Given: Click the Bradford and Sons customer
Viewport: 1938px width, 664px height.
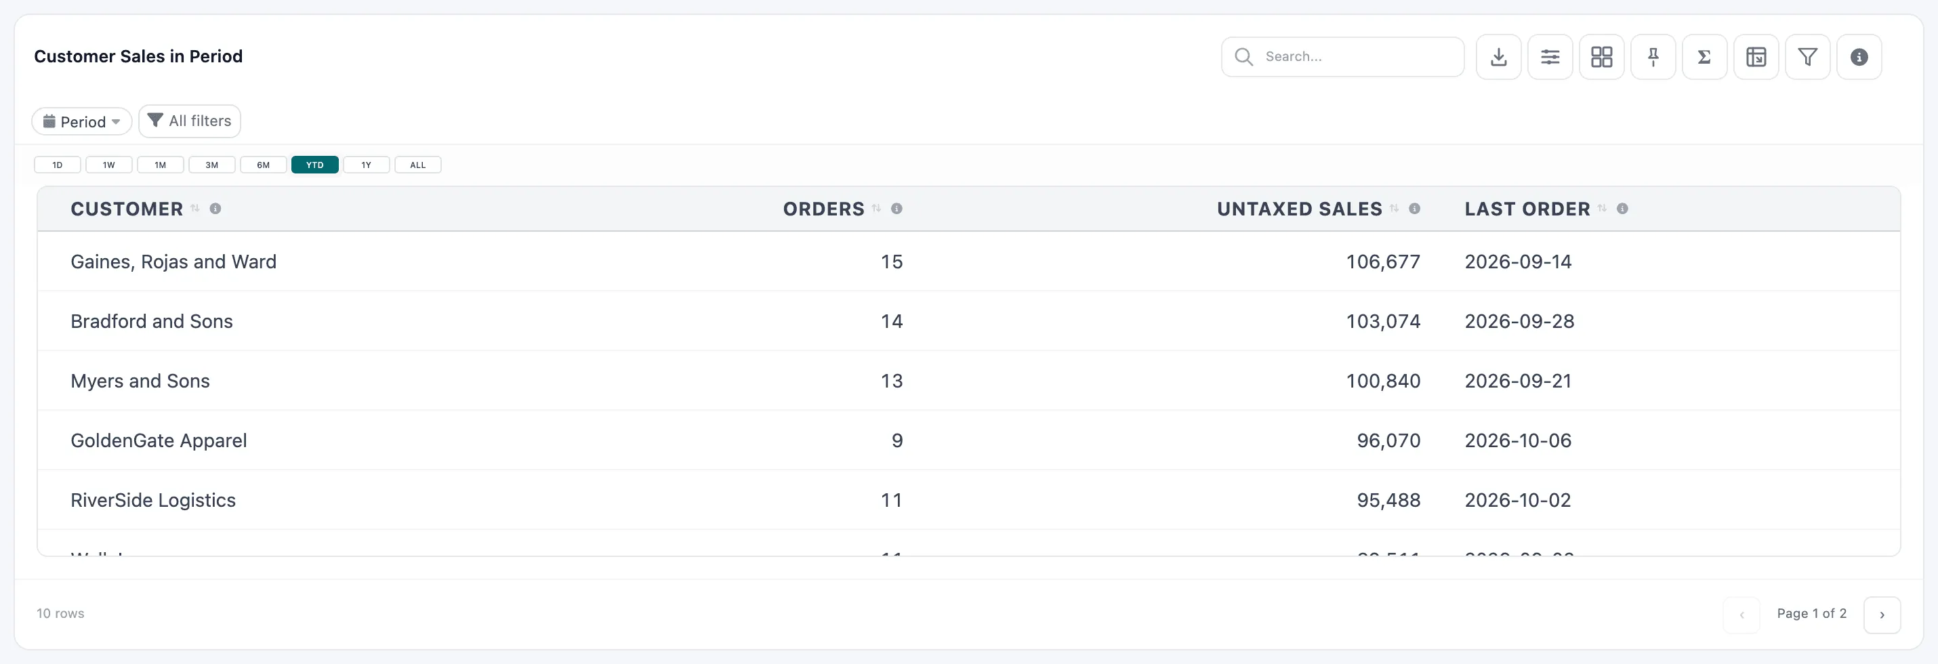Looking at the screenshot, I should (x=152, y=321).
